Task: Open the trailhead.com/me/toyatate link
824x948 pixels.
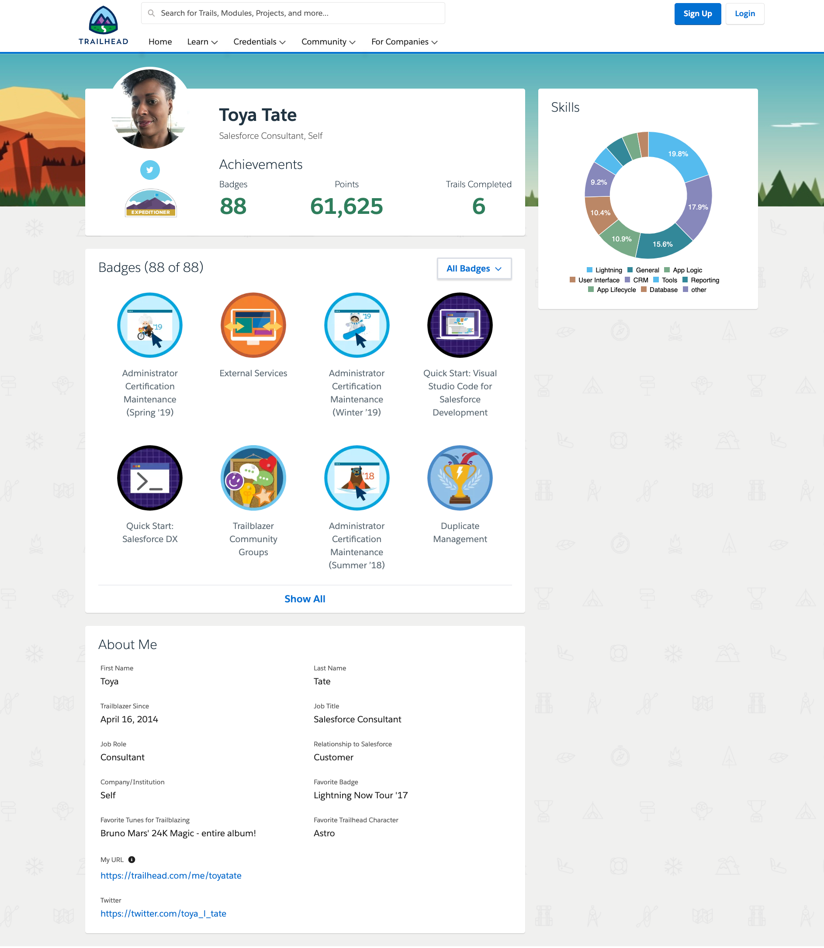Action: 171,876
